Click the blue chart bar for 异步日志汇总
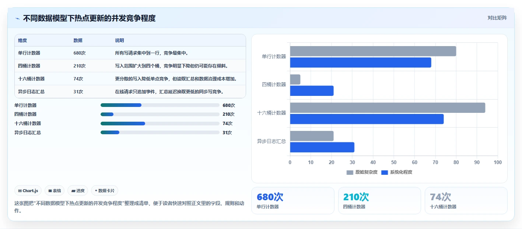This screenshot has width=522, height=229. pos(322,147)
